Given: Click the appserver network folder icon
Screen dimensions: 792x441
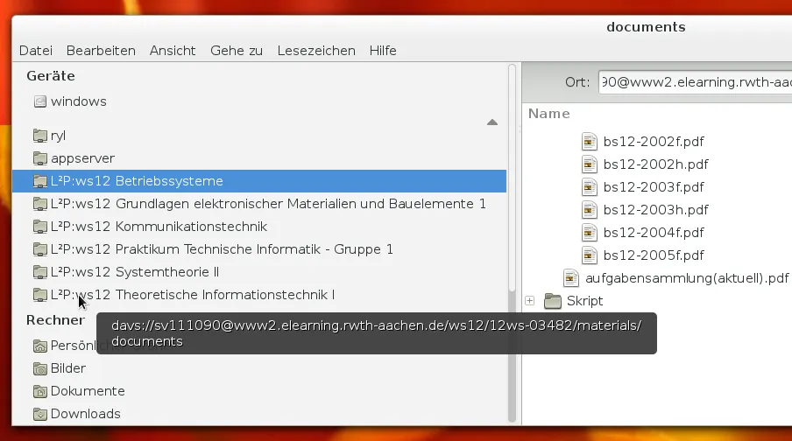Looking at the screenshot, I should point(40,158).
